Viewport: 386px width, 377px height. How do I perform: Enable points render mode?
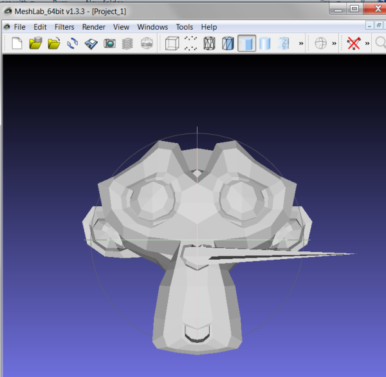click(x=191, y=44)
